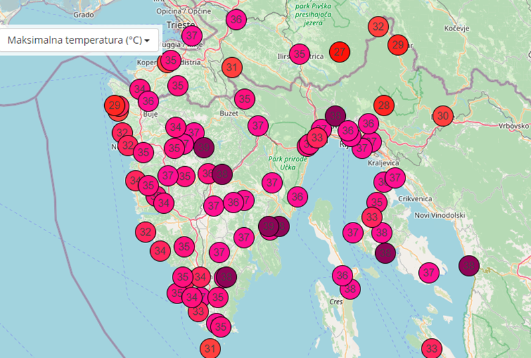This screenshot has width=531, height=358.
Task: Select the 35 marker at Ilirska Bistrica
Action: (300, 54)
